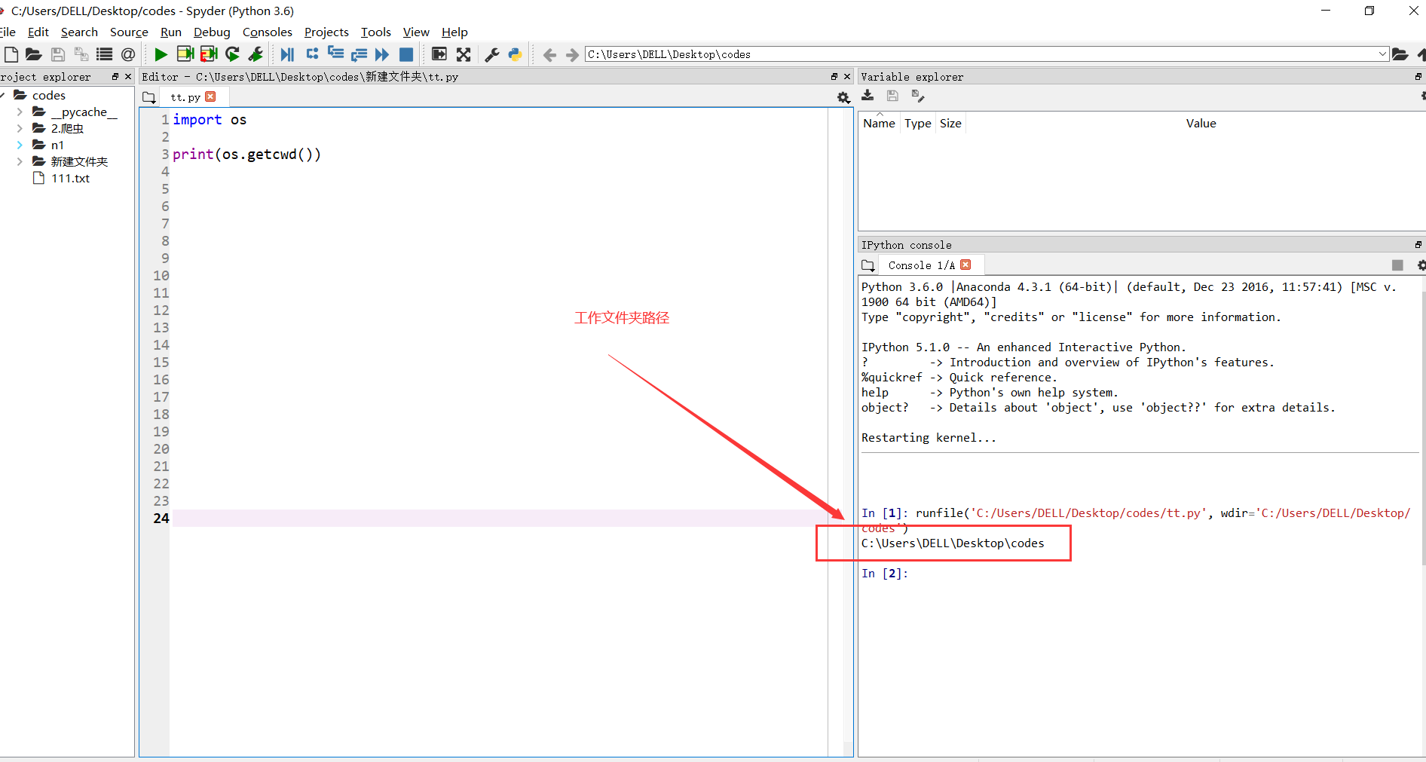The height and width of the screenshot is (762, 1426).
Task: Open the file list management icon
Action: (x=105, y=54)
